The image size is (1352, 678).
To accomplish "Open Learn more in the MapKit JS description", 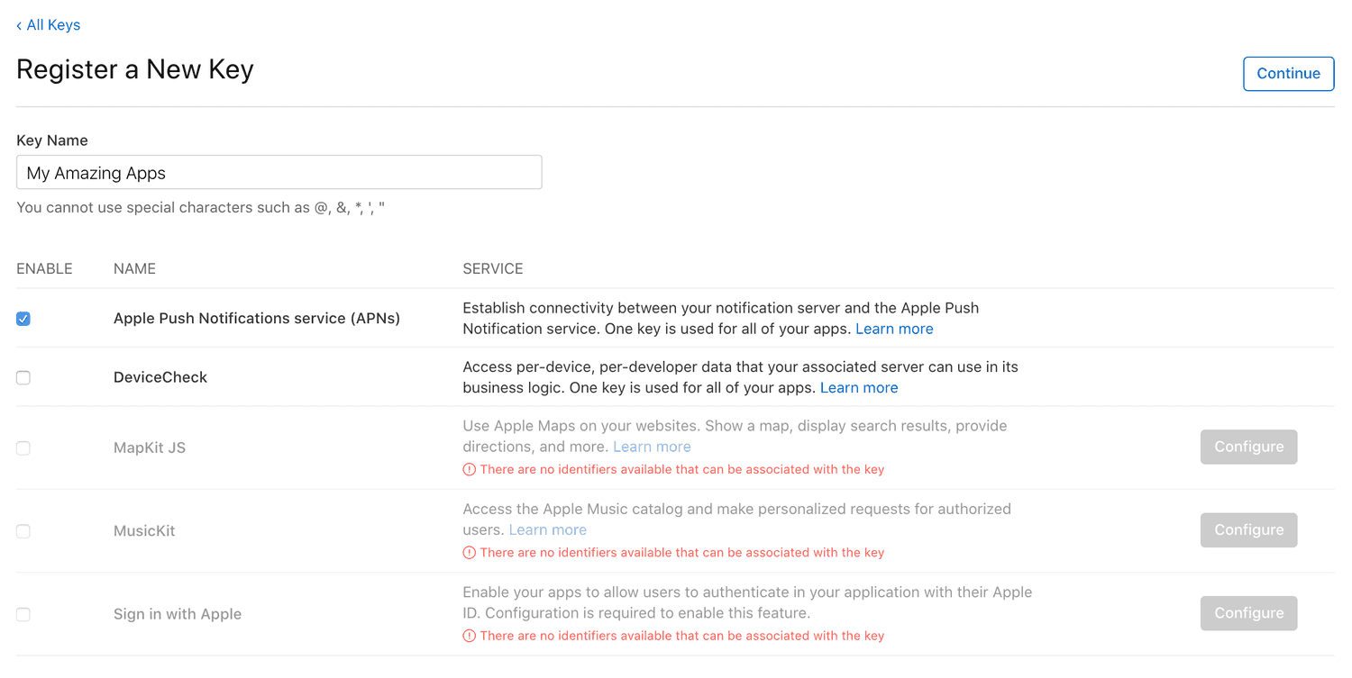I will pos(652,447).
